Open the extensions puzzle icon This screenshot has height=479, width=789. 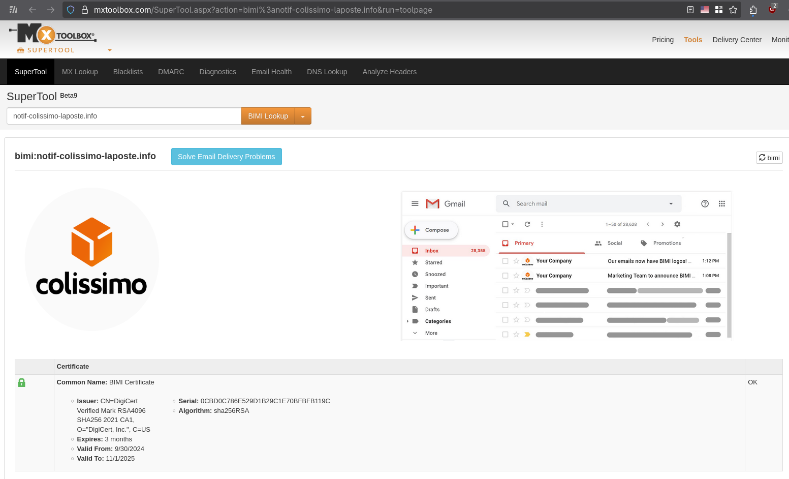point(753,10)
